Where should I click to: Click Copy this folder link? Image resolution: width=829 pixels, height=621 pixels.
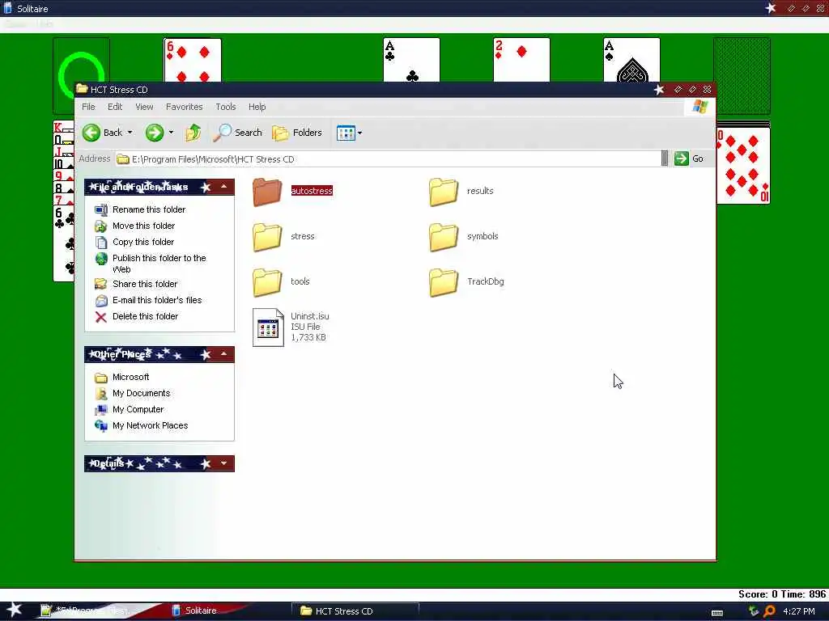[x=142, y=242]
